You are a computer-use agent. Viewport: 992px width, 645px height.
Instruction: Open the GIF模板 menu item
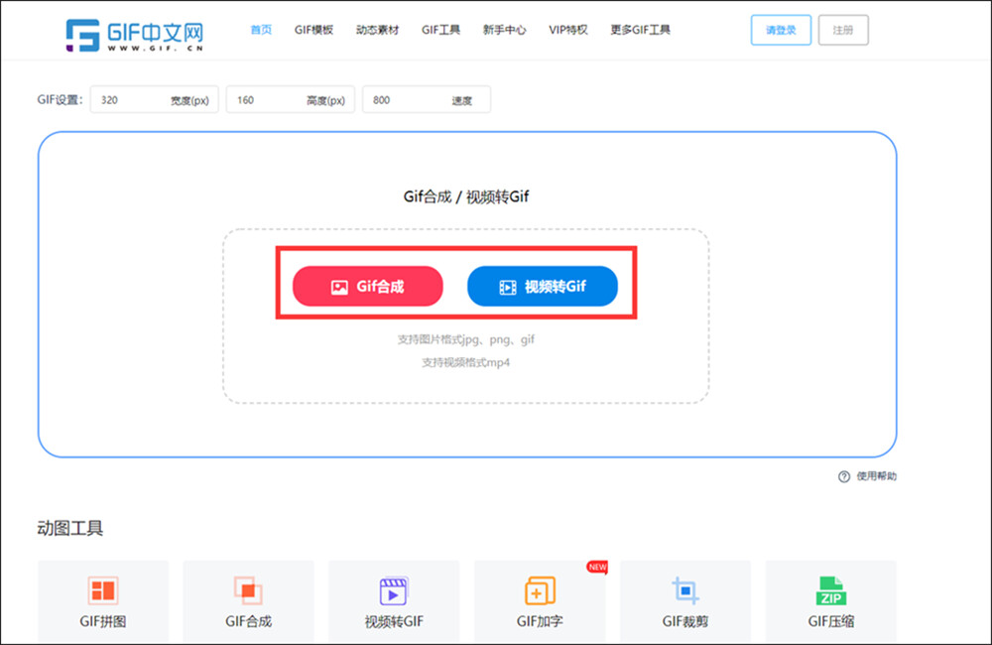pos(313,30)
